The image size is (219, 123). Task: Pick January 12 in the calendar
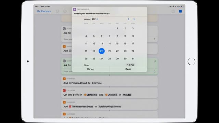pos(94,43)
